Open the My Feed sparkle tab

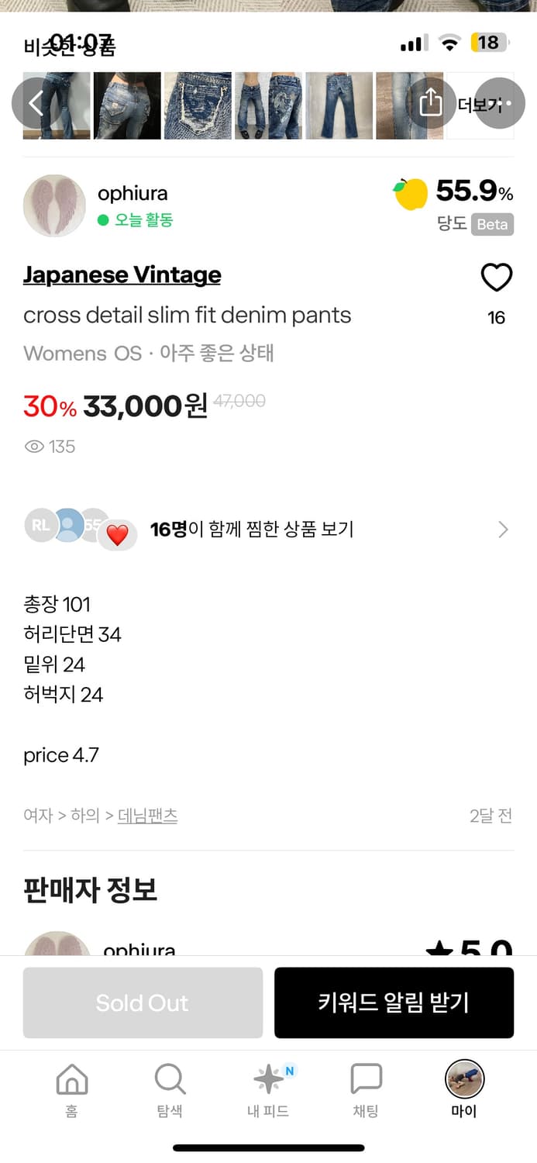[268, 1089]
